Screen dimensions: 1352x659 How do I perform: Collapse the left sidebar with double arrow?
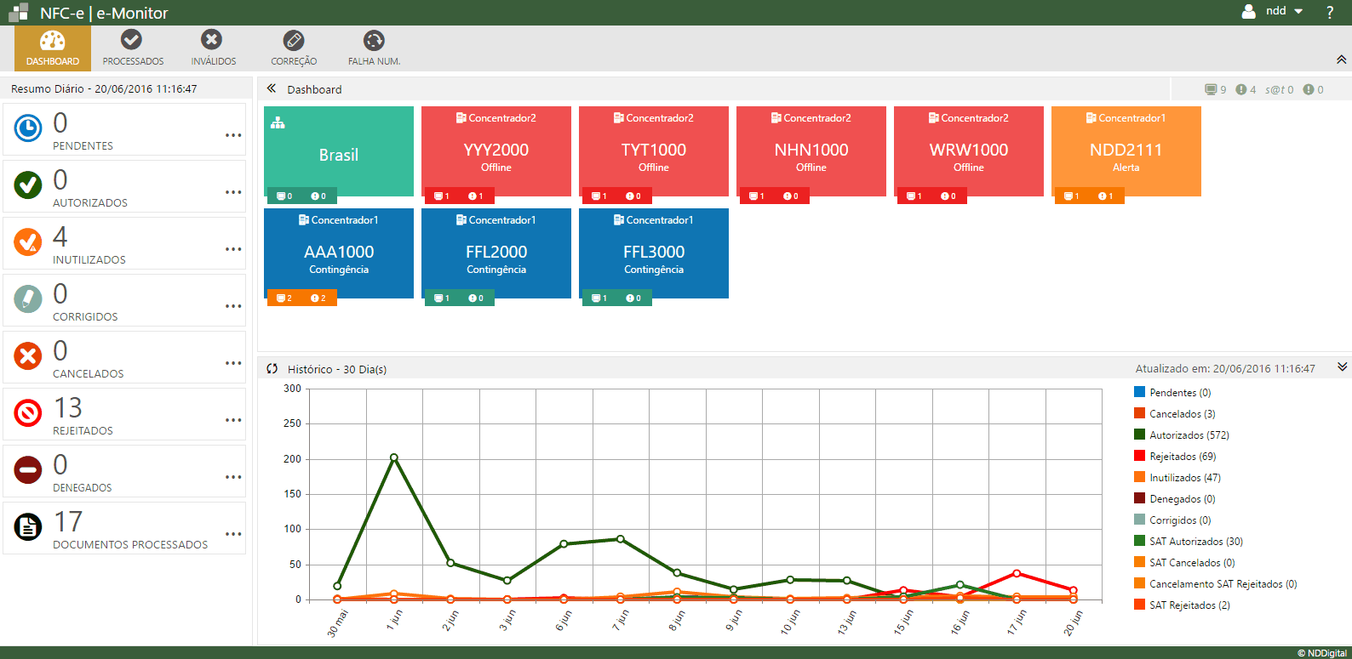(272, 88)
